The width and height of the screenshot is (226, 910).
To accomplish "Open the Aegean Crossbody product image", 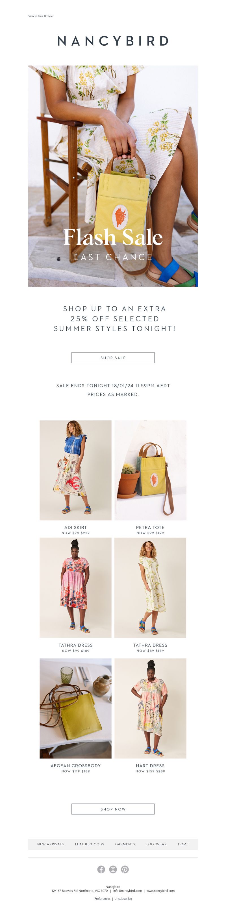I will (x=75, y=708).
